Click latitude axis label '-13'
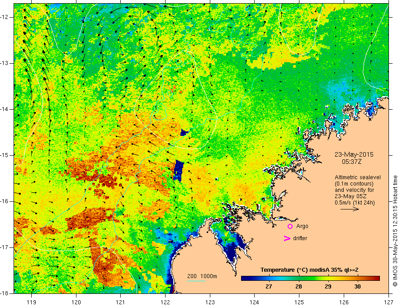The height and width of the screenshot is (307, 398). click(x=5, y=63)
